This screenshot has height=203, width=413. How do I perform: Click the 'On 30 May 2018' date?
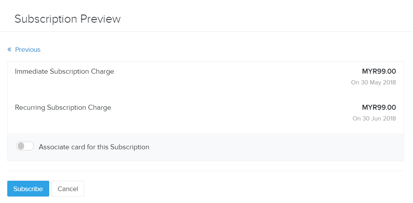click(373, 83)
